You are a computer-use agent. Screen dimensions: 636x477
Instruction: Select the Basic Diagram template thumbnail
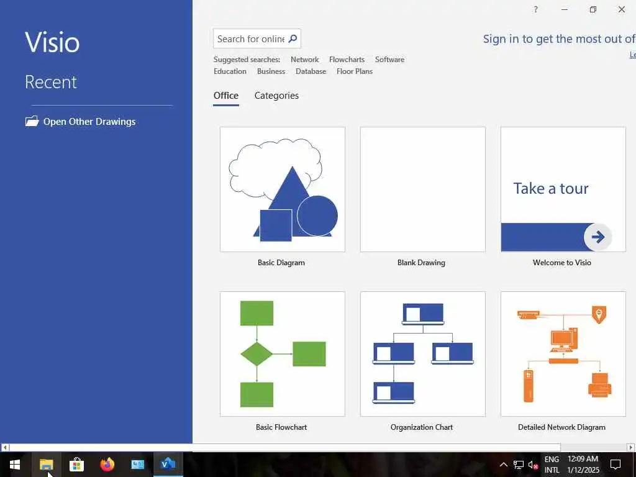(x=283, y=189)
